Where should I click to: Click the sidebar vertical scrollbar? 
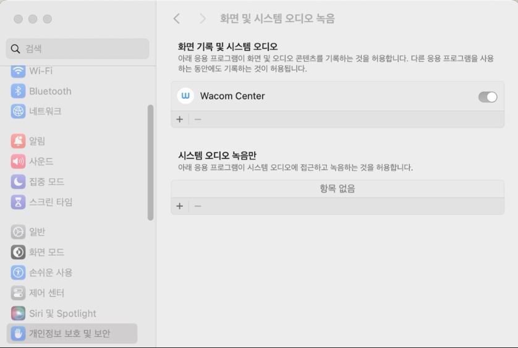[x=151, y=163]
